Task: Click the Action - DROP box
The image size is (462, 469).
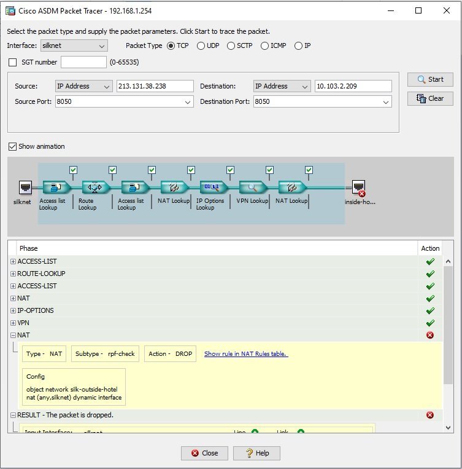Action: coord(170,354)
